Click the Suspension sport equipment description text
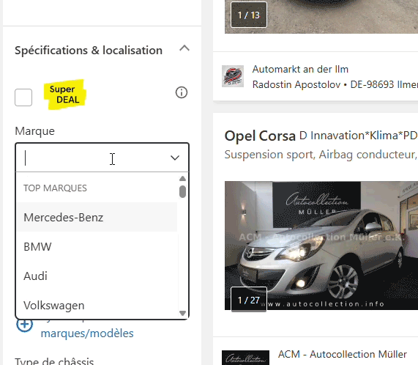 click(x=321, y=155)
